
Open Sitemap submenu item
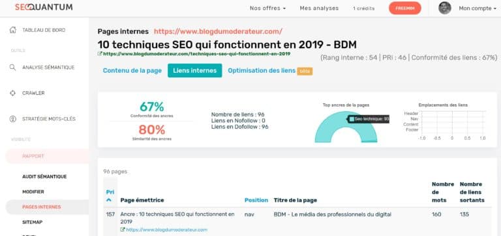point(32,222)
